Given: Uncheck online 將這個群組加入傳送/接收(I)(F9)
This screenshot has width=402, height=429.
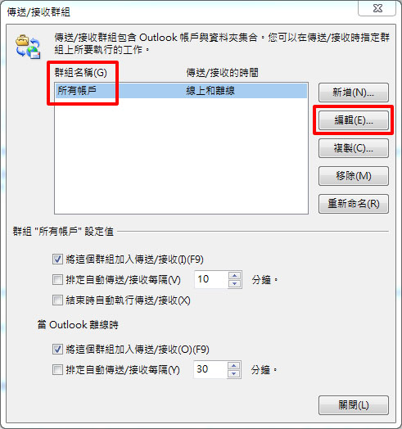Looking at the screenshot, I should coord(57,259).
